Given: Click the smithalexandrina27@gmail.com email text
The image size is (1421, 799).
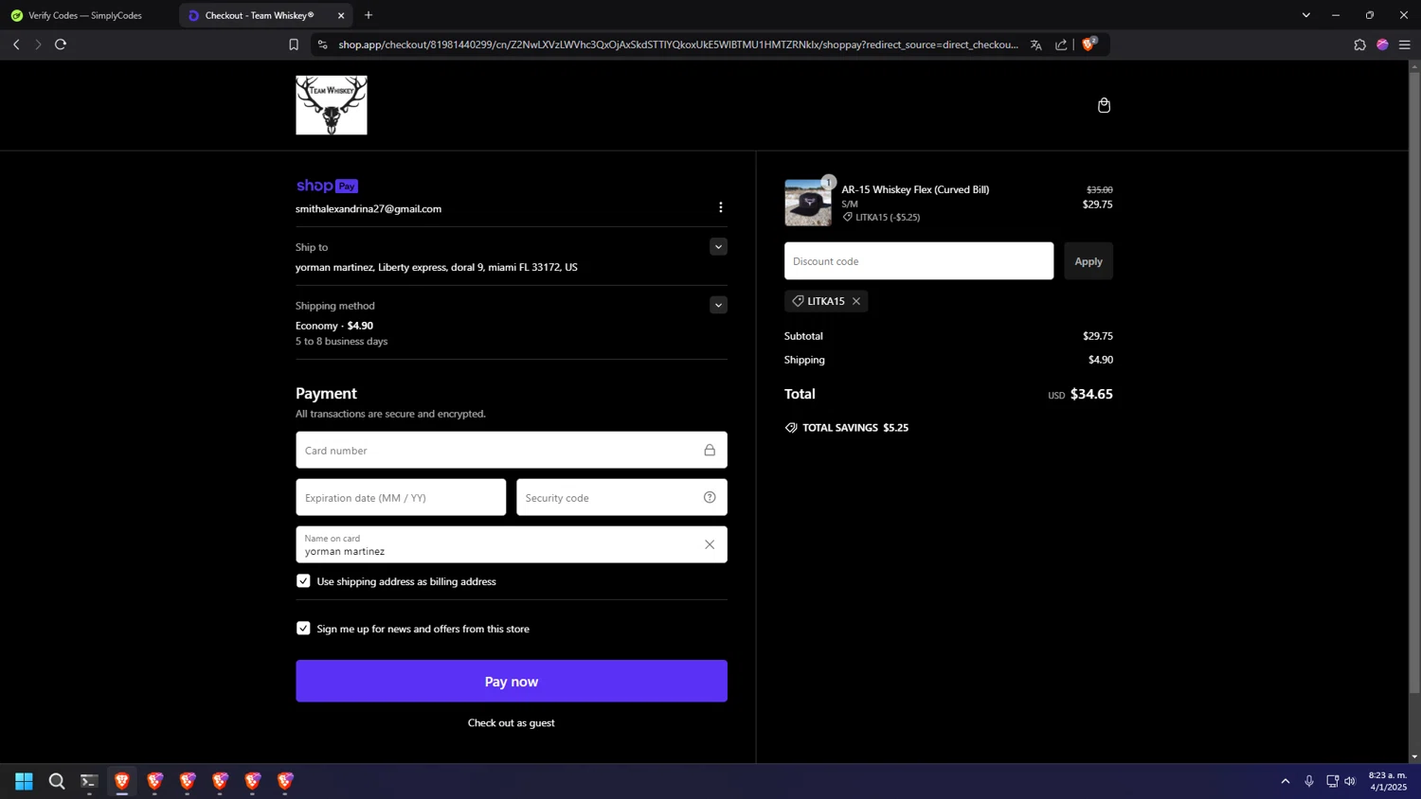Looking at the screenshot, I should click(369, 208).
